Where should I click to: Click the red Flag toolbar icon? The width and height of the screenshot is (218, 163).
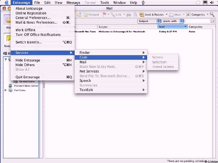[104, 14]
